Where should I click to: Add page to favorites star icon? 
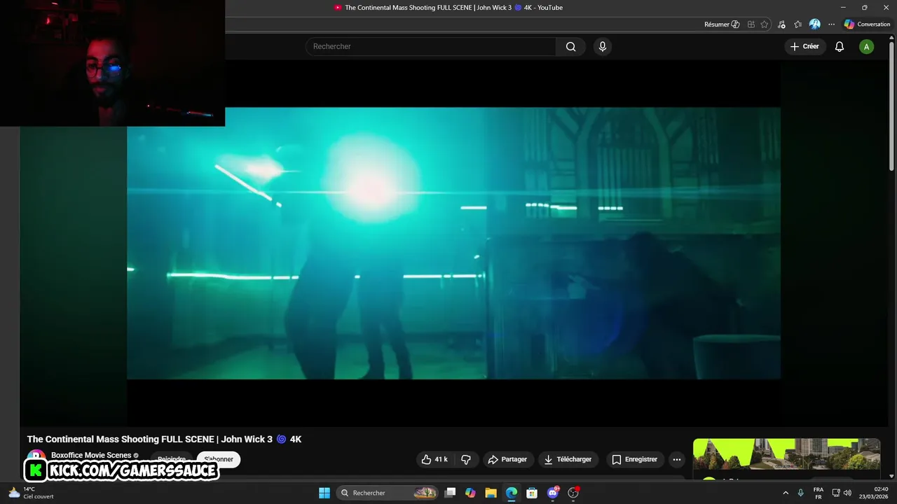point(765,24)
